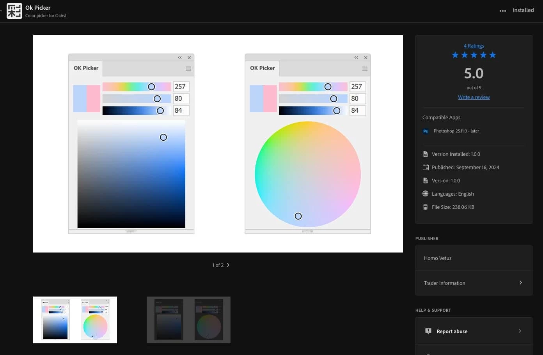Viewport: 543px width, 355px height.
Task: Click the lightness slider handle in left panel
Action: point(160,111)
